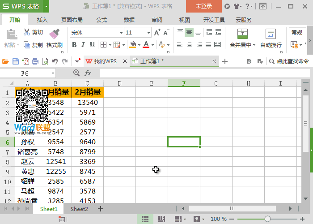Cut selection with the scissors icon
313x224 pixels.
(27, 32)
